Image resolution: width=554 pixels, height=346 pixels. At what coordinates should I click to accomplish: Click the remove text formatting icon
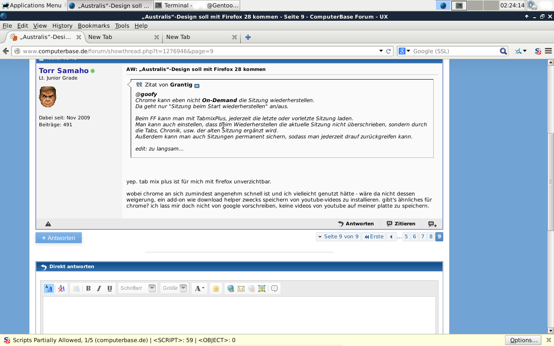(61, 288)
